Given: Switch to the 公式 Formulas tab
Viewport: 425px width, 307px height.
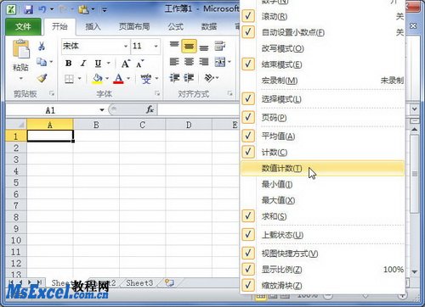Looking at the screenshot, I should [176, 27].
